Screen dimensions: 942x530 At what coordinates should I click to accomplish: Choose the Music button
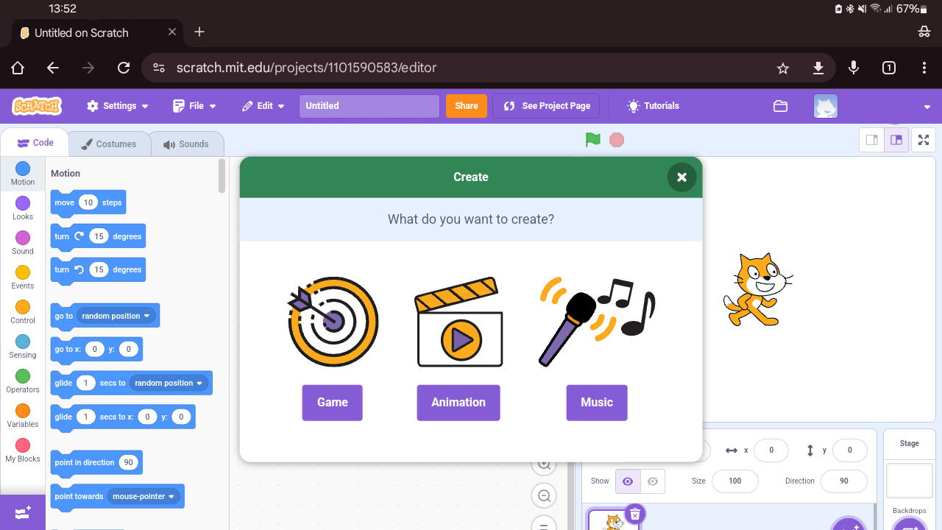[x=597, y=403]
